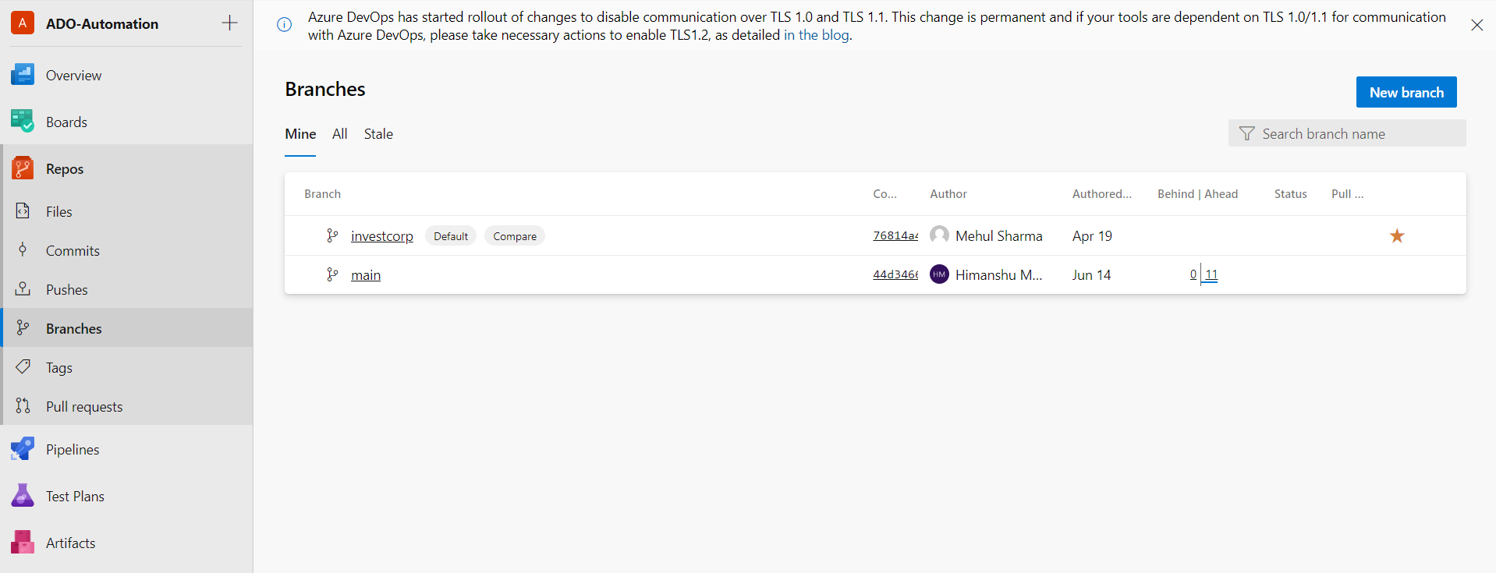Click the Artifacts menu label
Screen dimensions: 1496x573
coord(71,543)
